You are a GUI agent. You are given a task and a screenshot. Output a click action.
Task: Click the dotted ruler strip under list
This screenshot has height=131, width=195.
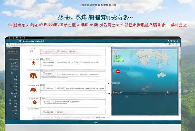click(x=70, y=118)
